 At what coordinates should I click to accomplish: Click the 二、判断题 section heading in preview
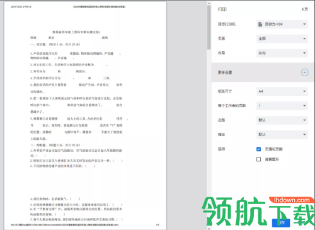(x=55, y=145)
